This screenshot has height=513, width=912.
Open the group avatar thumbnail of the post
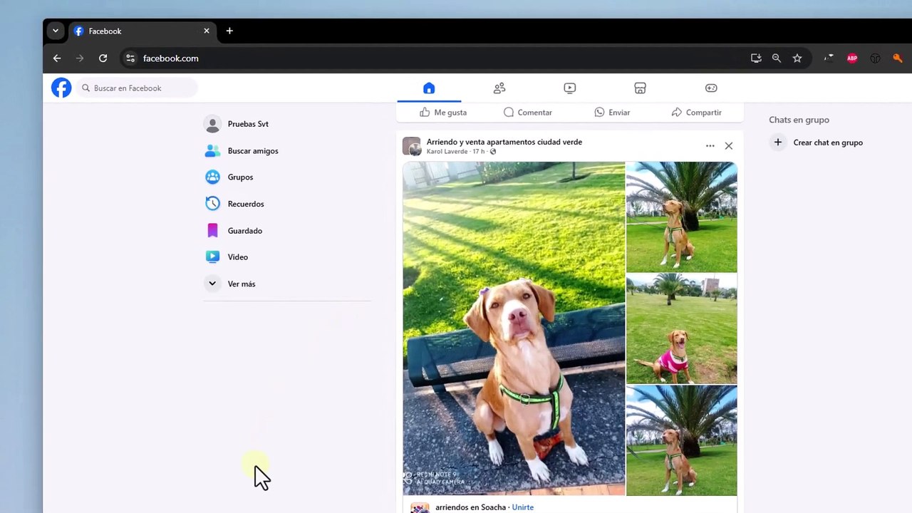(x=412, y=147)
